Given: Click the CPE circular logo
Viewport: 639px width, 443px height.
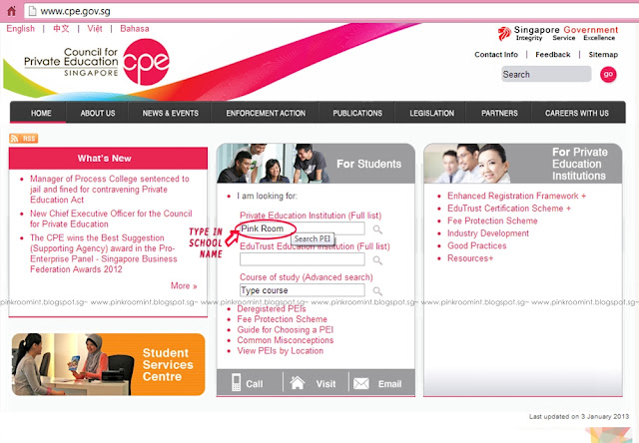Looking at the screenshot, I should coord(146,62).
